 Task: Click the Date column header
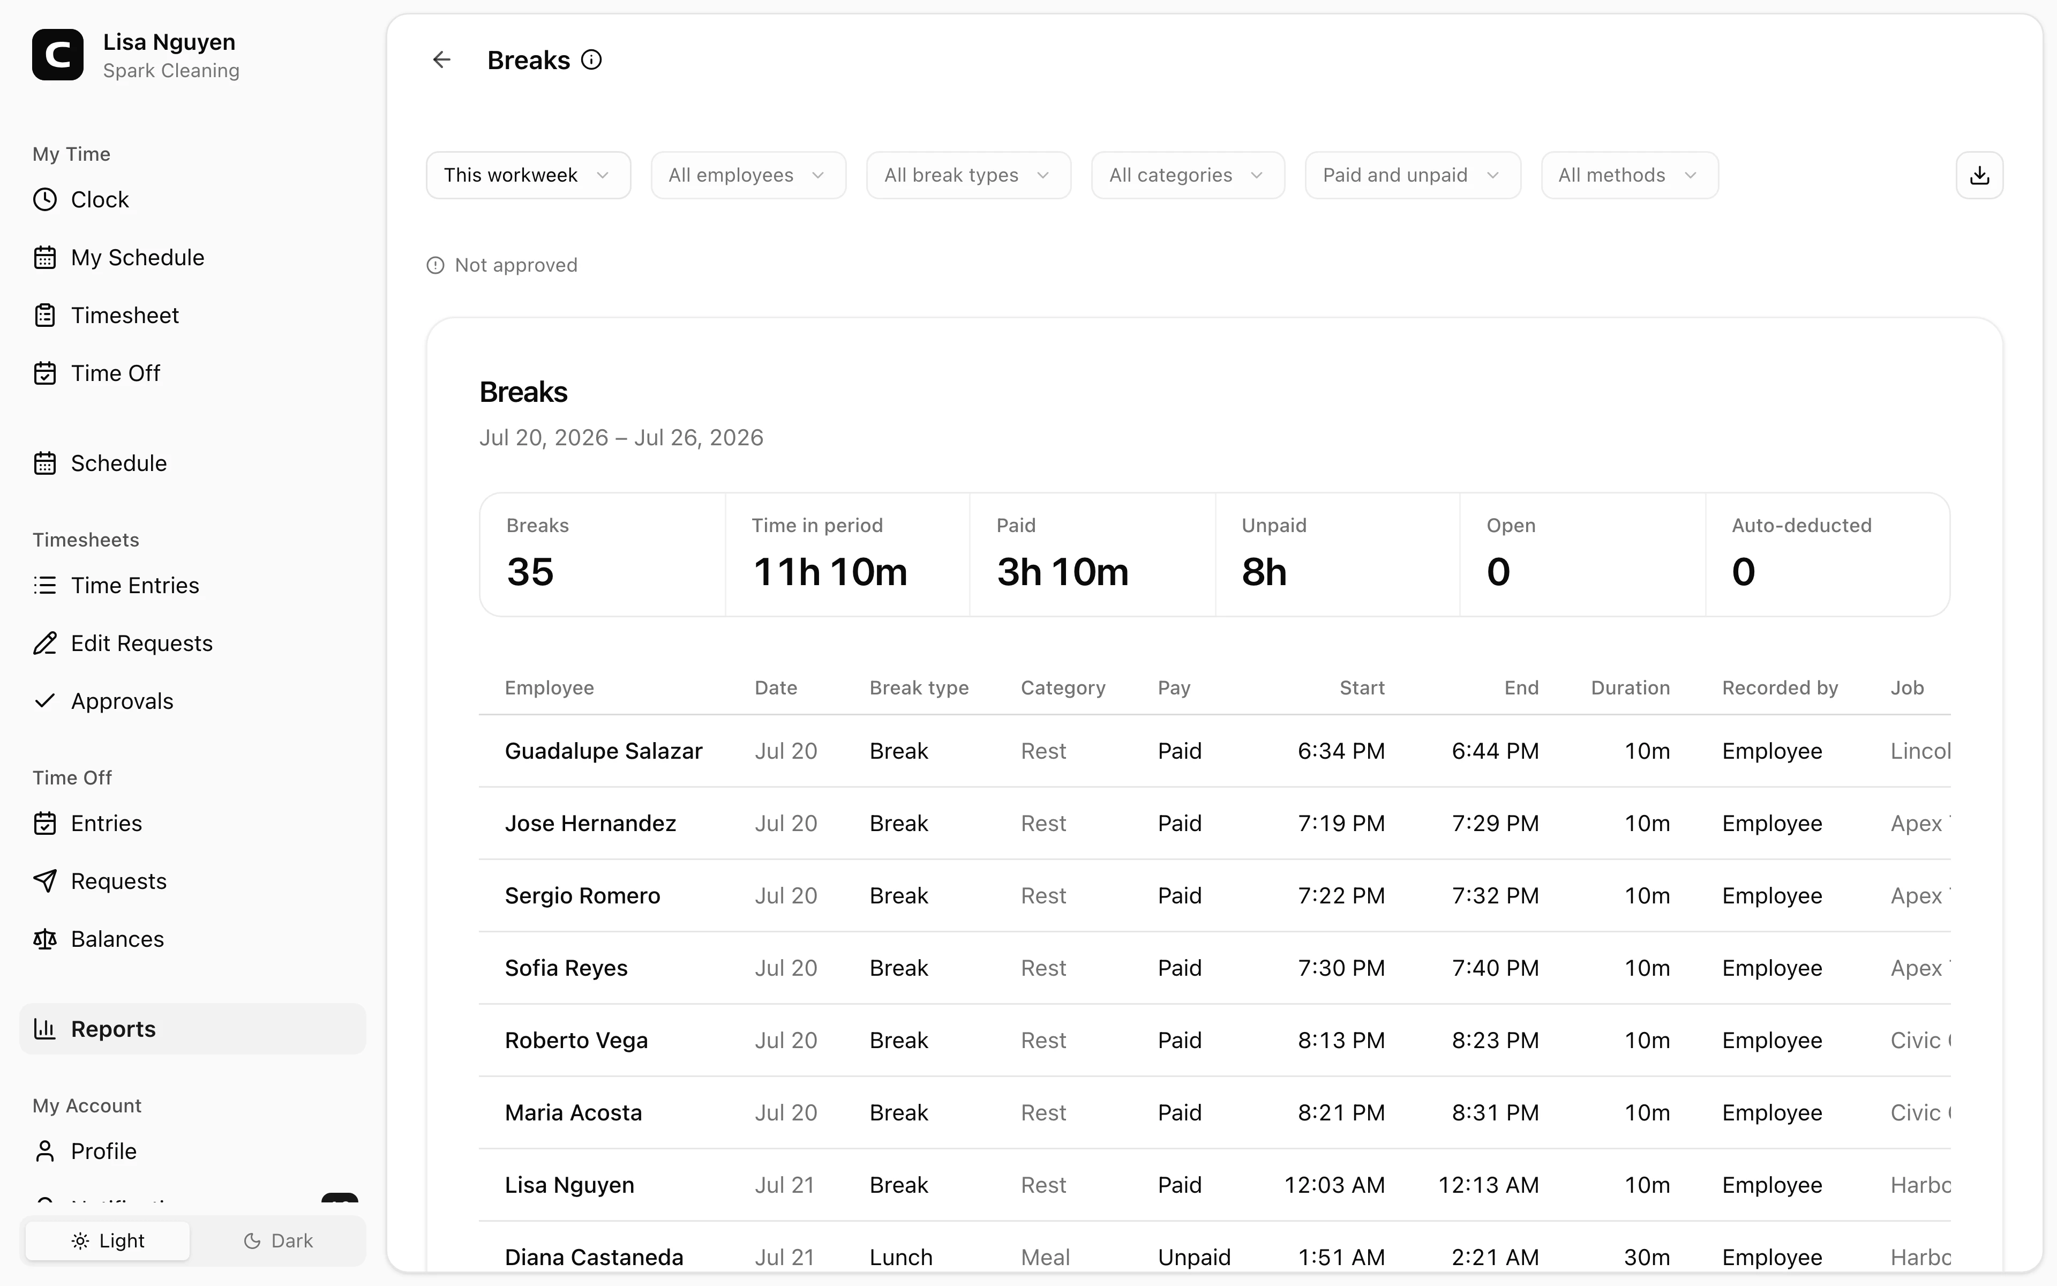click(776, 689)
